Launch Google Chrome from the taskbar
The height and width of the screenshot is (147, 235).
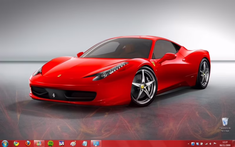[16, 143]
